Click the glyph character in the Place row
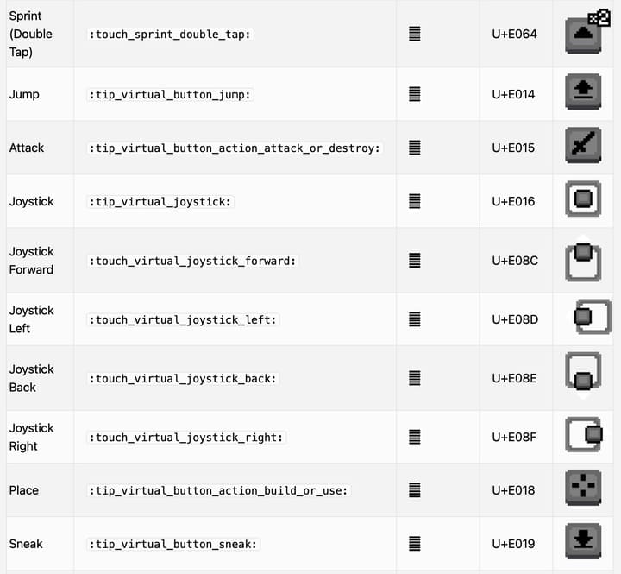Screen dimensions: 621x574 [x=415, y=490]
